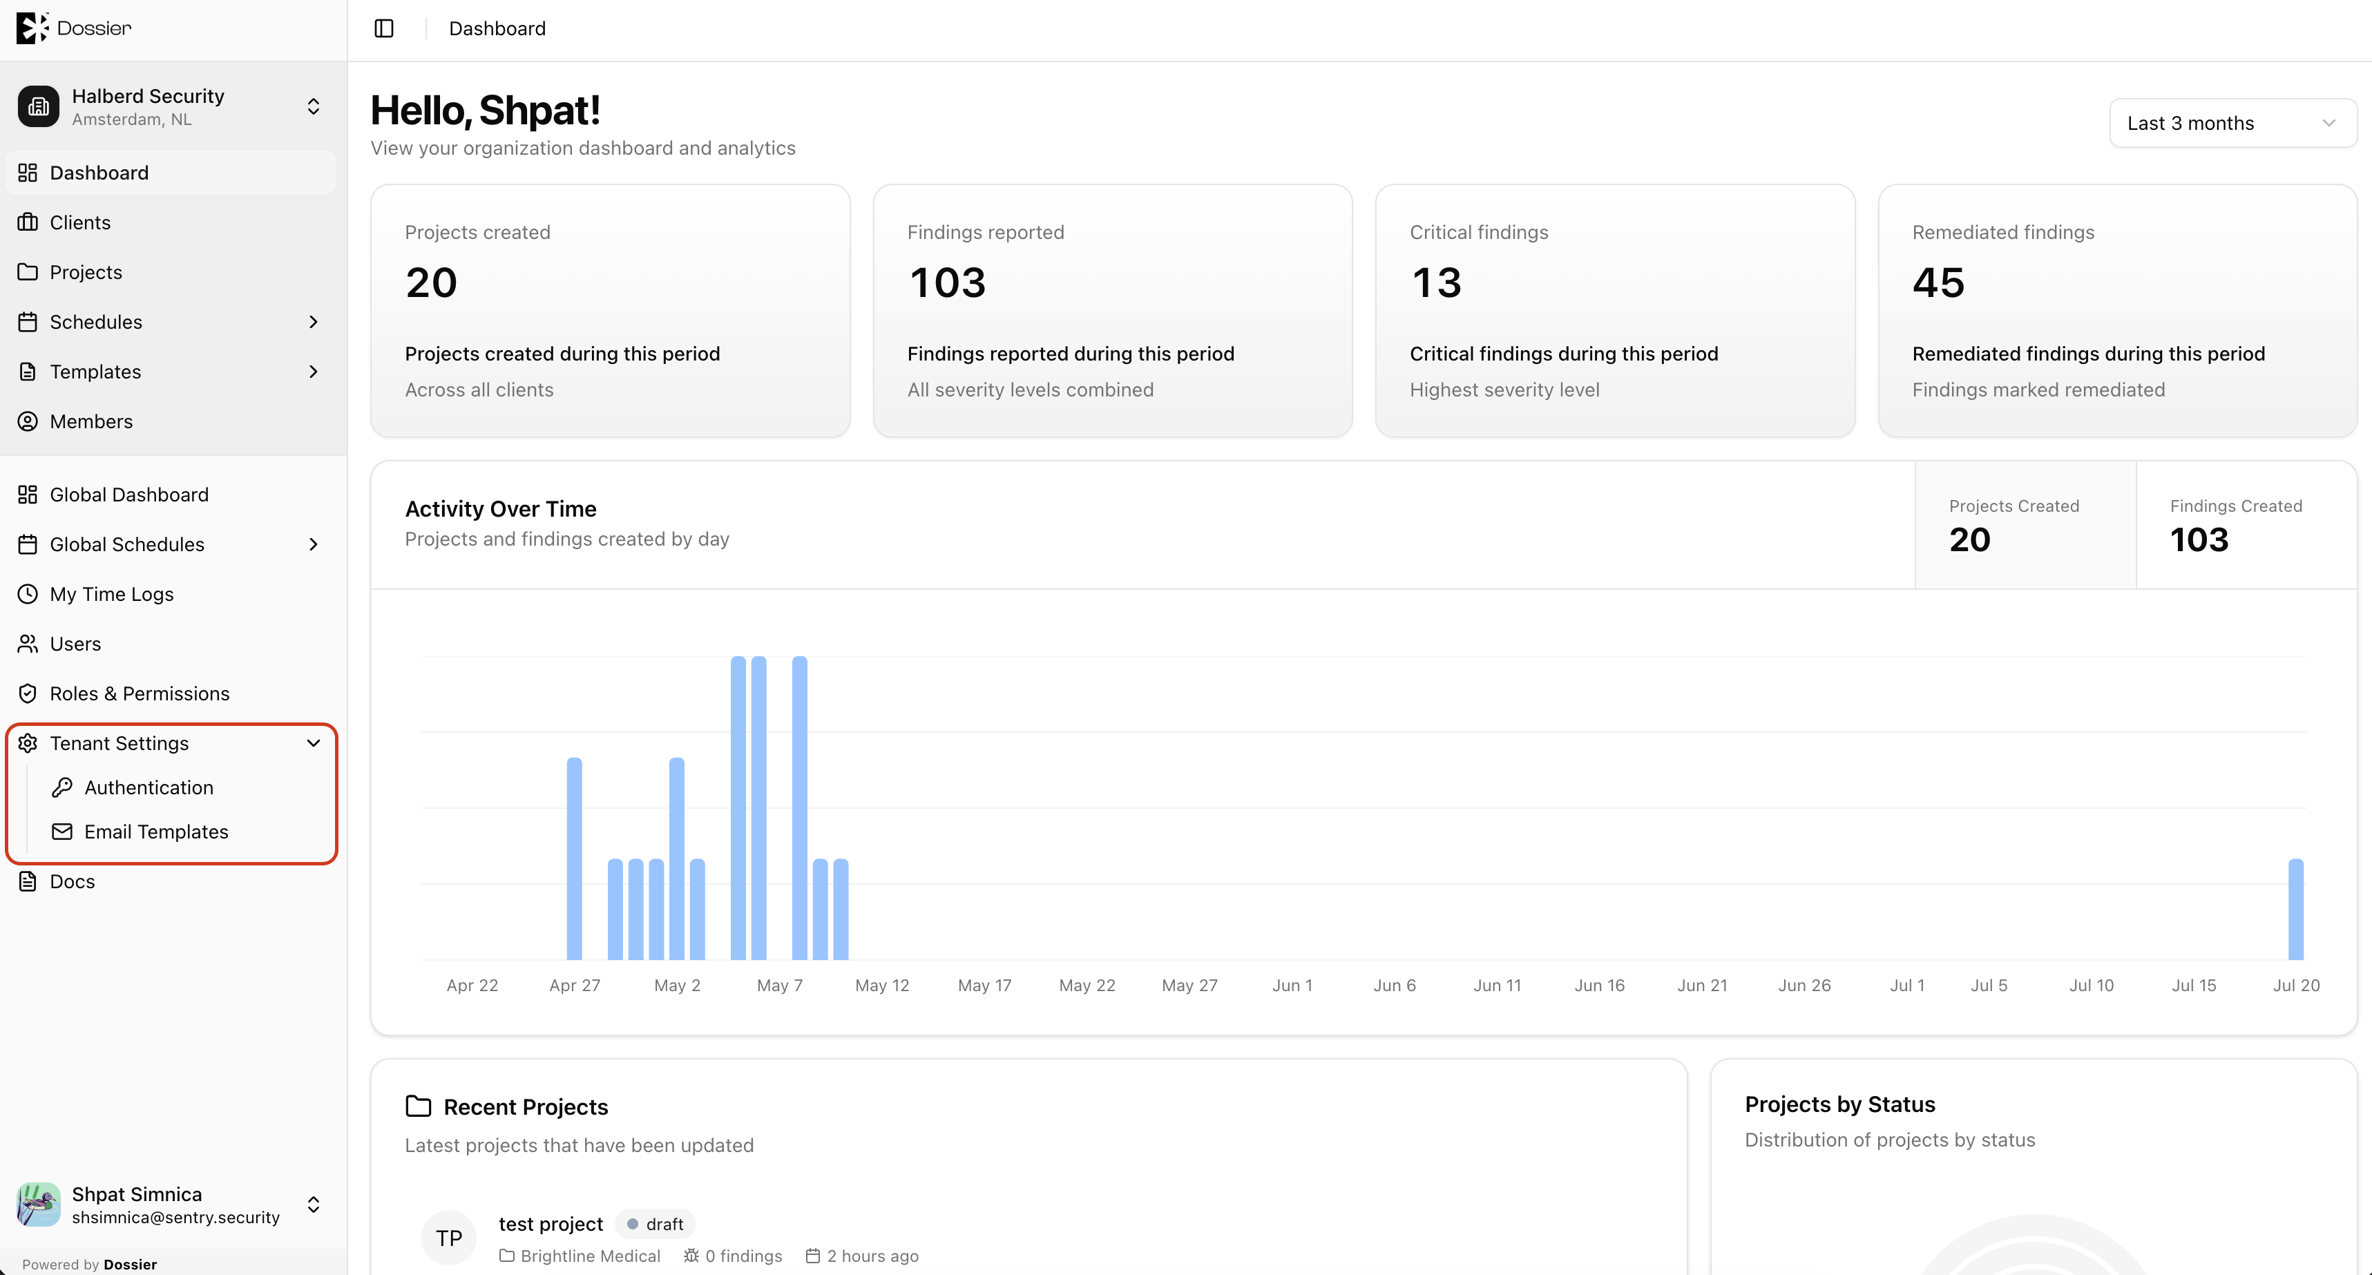Click the Critical findings card
The image size is (2372, 1275).
pyautogui.click(x=1615, y=311)
